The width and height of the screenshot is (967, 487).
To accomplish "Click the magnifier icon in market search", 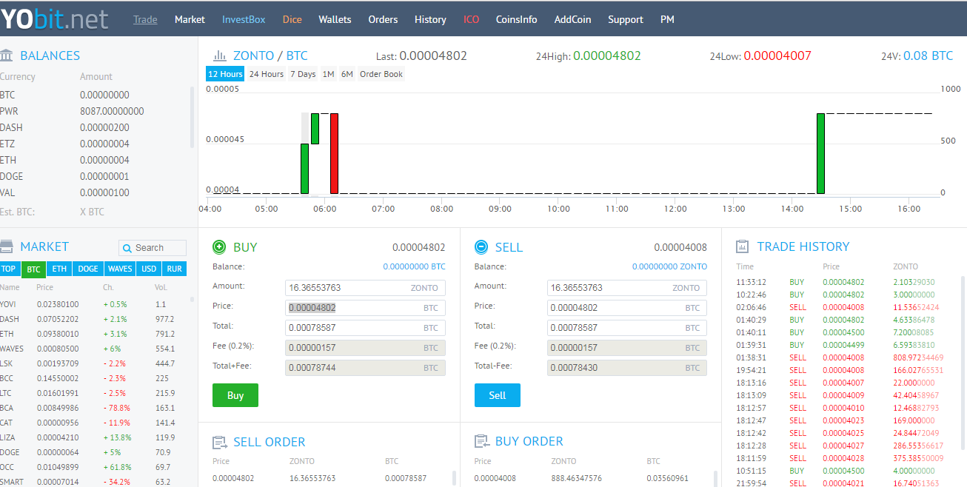I will (127, 248).
